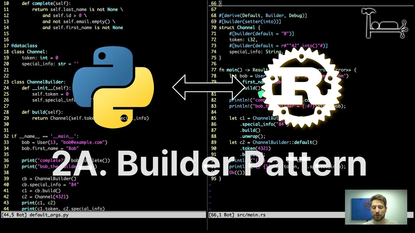Click "and self.first_name is not None" line
Viewport: 415px width, 233px height.
pyautogui.click(x=83, y=28)
